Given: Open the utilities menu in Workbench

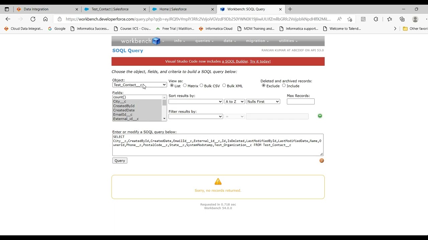Looking at the screenshot, I should (x=288, y=41).
